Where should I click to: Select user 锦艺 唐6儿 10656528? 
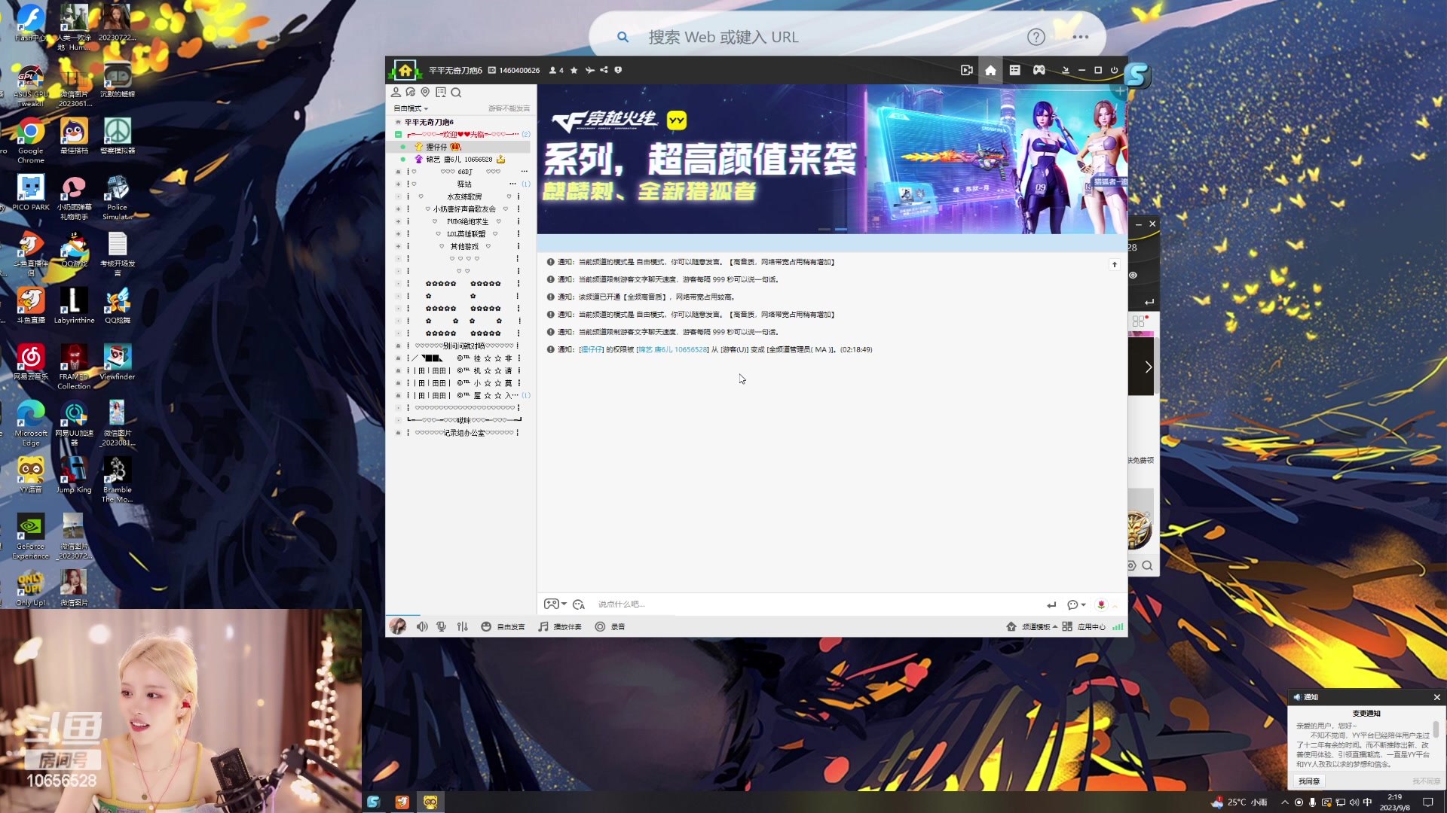click(459, 160)
